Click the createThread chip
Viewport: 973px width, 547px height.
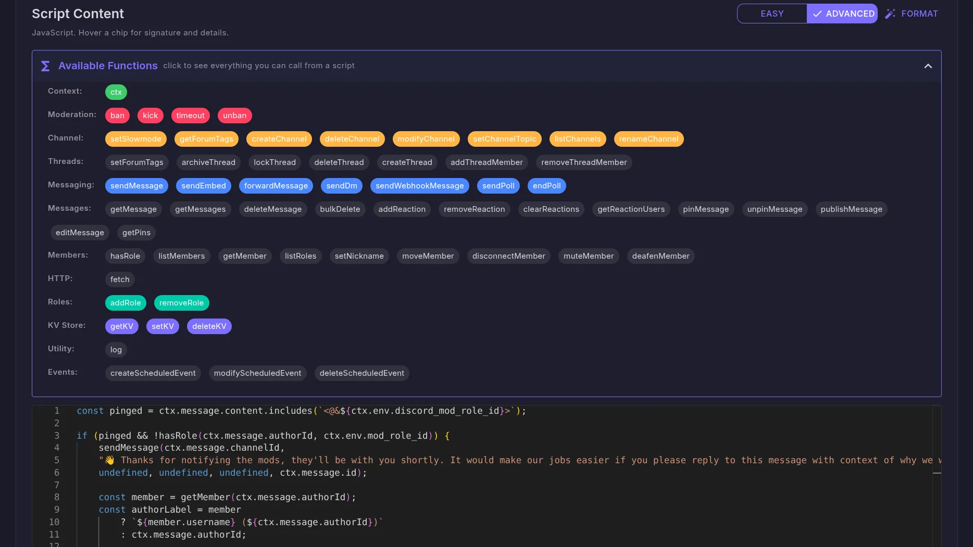(x=407, y=162)
